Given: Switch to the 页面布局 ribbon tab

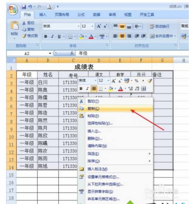Looking at the screenshot, I should (62, 15).
